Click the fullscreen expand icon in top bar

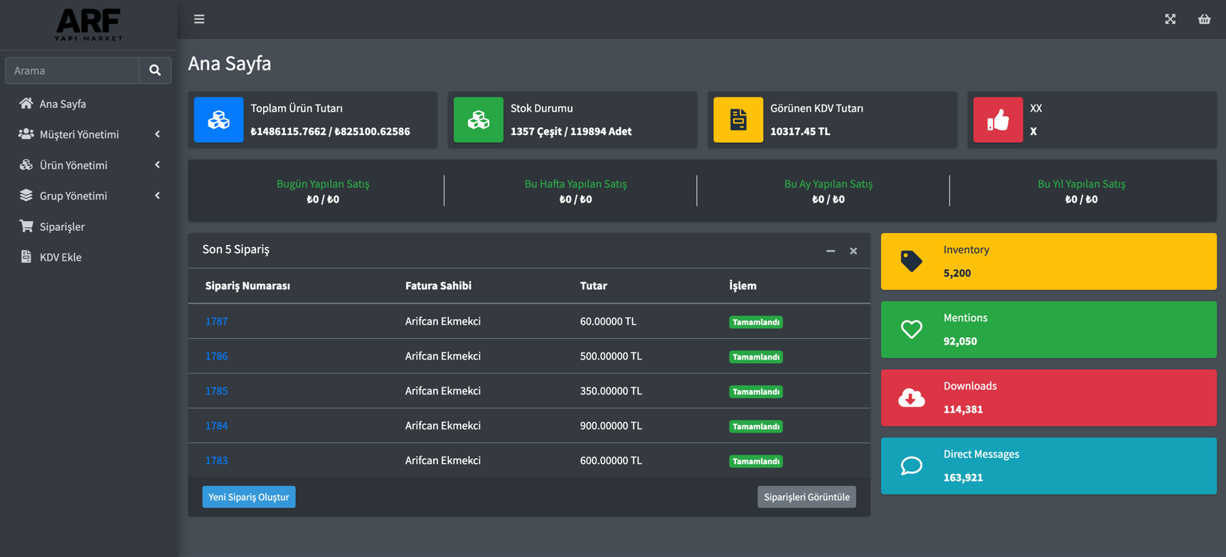pos(1171,19)
